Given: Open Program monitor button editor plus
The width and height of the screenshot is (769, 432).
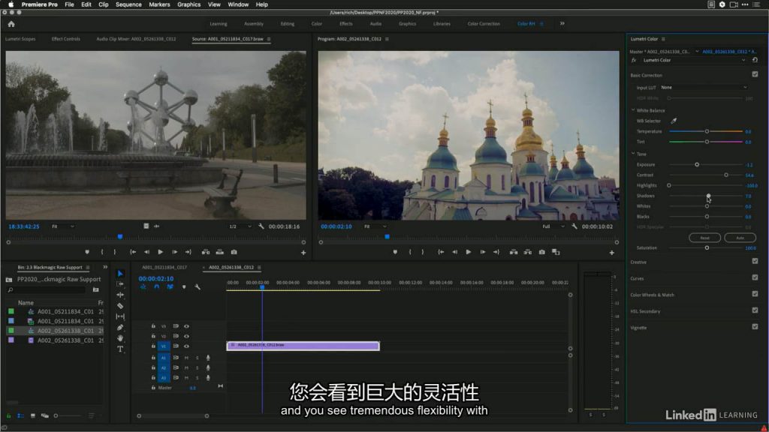Looking at the screenshot, I should point(611,253).
